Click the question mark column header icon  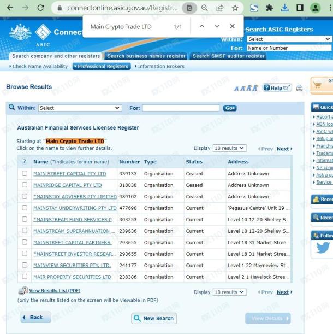(x=25, y=161)
